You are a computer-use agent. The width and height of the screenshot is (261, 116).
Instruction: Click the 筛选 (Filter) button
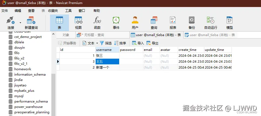tap(106, 43)
